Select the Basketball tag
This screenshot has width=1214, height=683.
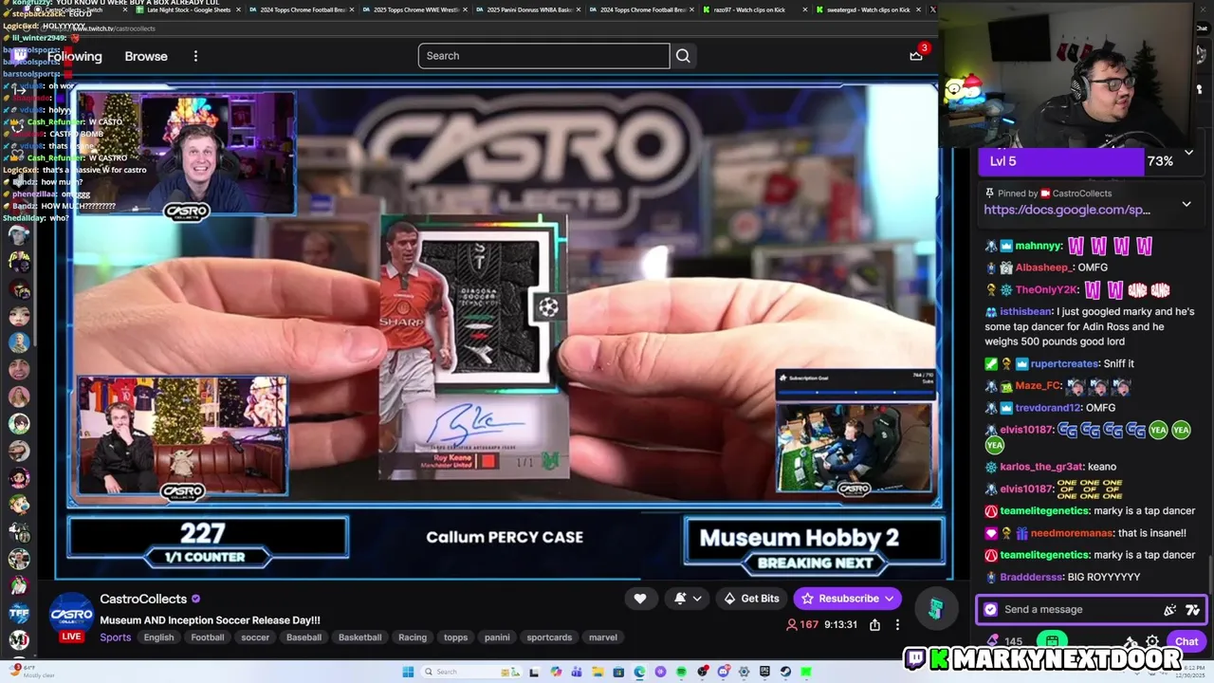coord(360,637)
